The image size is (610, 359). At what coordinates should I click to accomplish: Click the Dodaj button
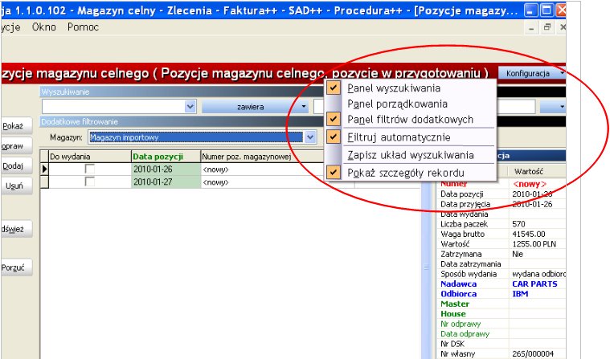point(16,165)
